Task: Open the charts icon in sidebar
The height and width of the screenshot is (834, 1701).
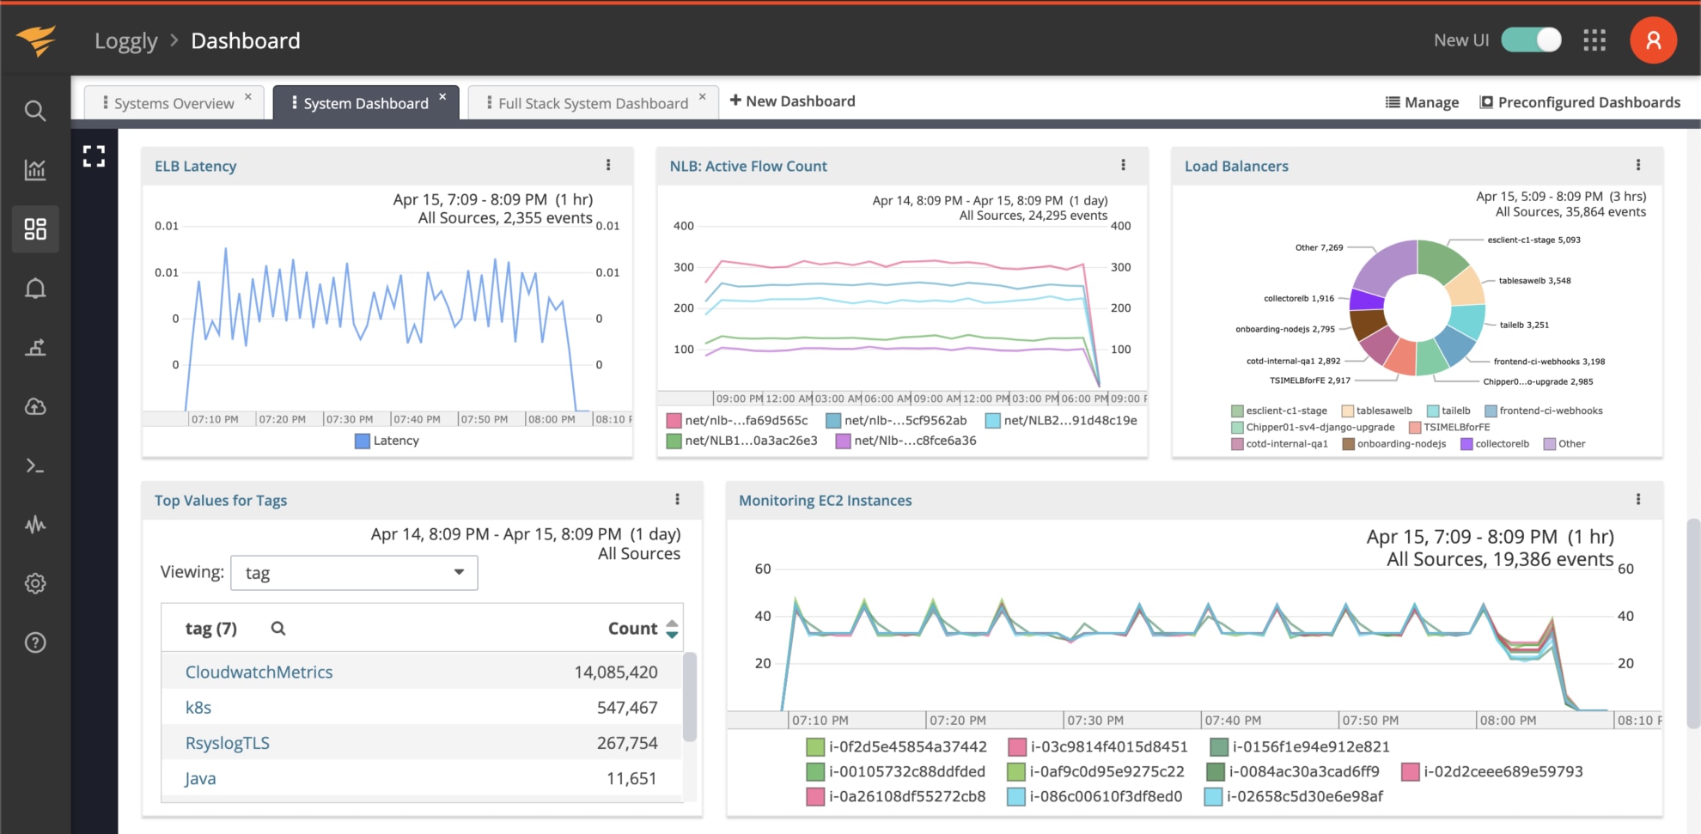Action: (35, 170)
